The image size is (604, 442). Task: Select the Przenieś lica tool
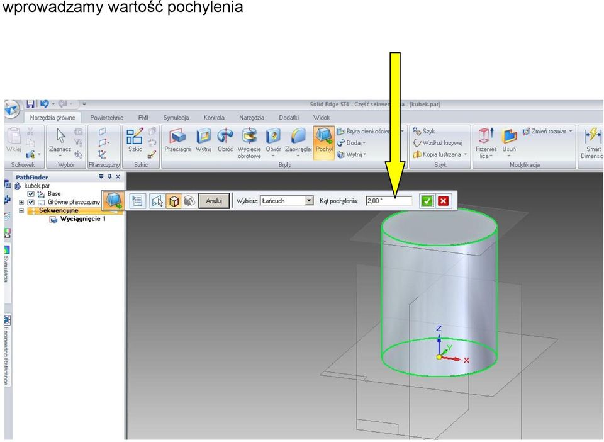click(x=486, y=144)
